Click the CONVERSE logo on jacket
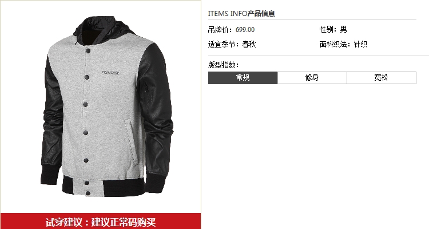Image resolution: width=429 pixels, height=229 pixels. [x=110, y=73]
